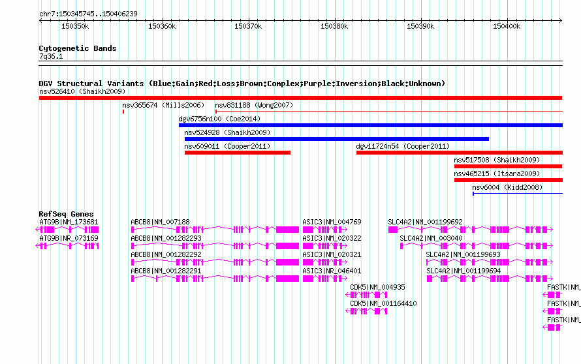Image resolution: width=581 pixels, height=364 pixels.
Task: Select the 7q36.1 cytogenetic band label
Action: point(51,56)
